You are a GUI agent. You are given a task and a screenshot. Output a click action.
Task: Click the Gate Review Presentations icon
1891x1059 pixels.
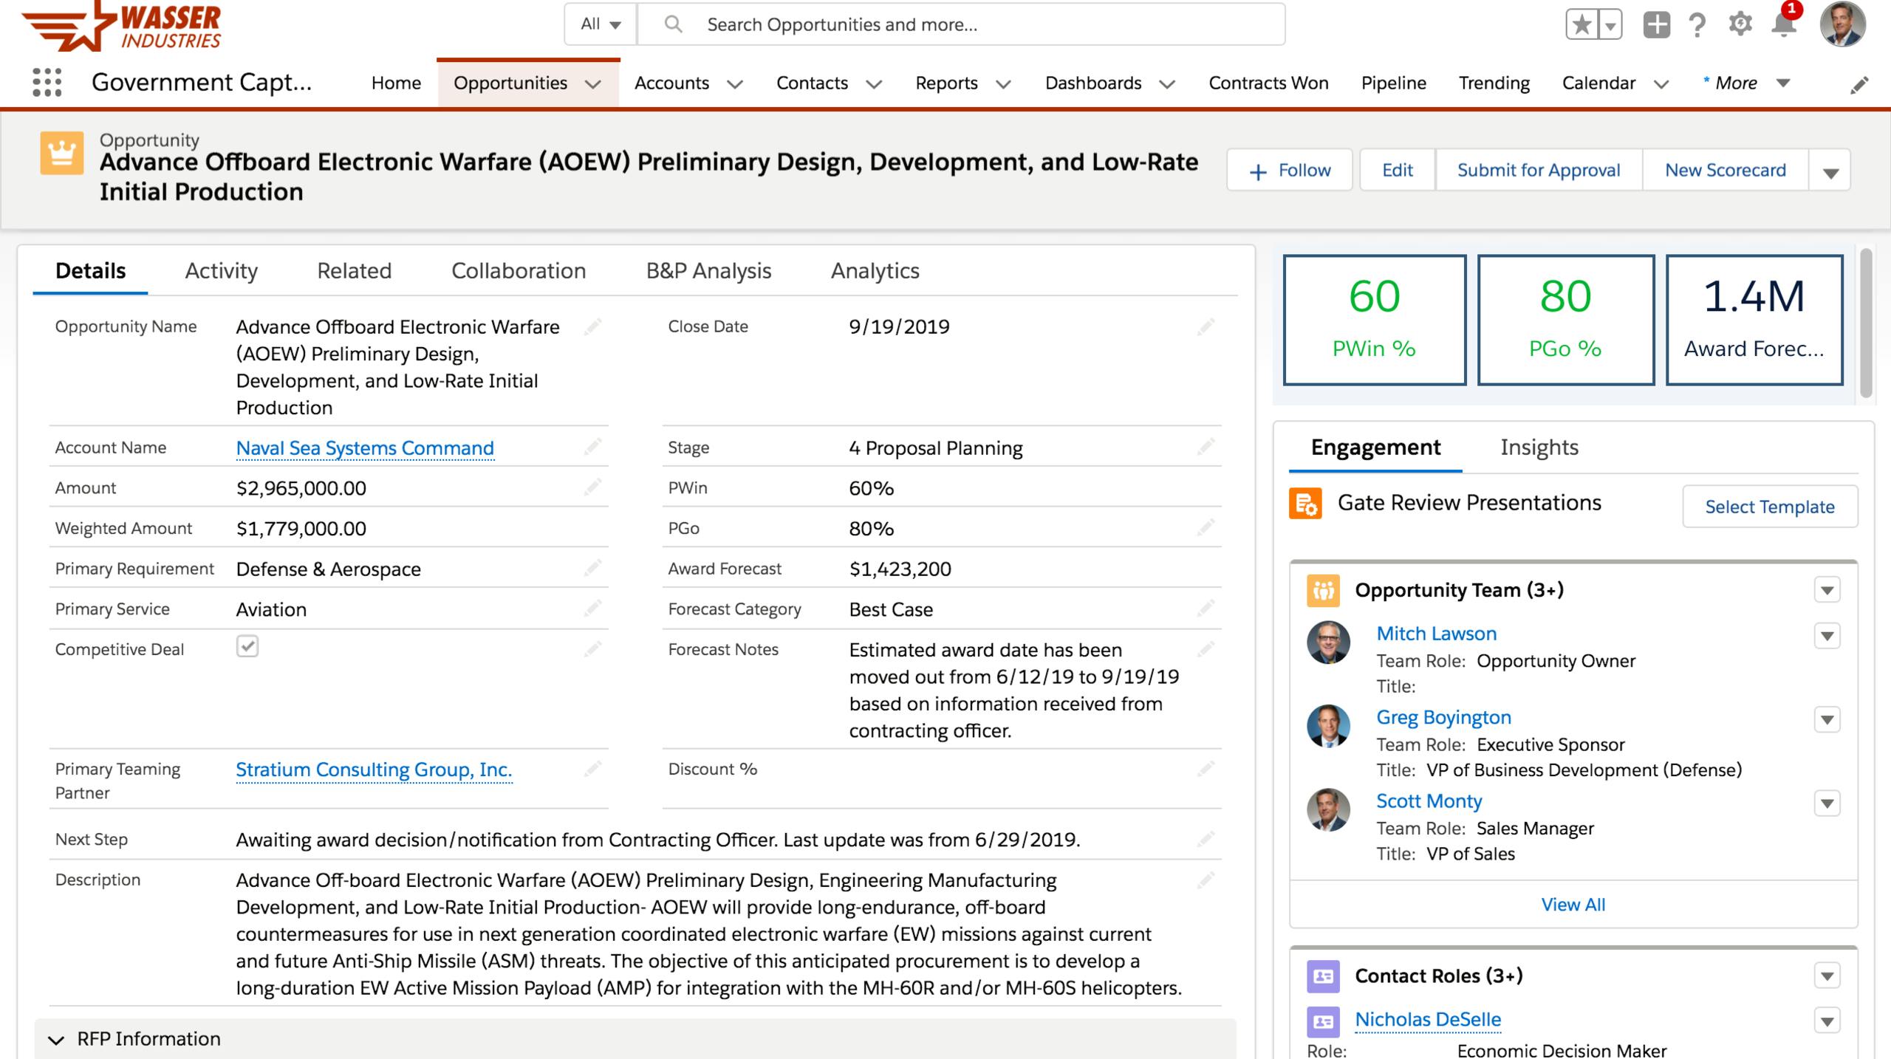coord(1305,504)
